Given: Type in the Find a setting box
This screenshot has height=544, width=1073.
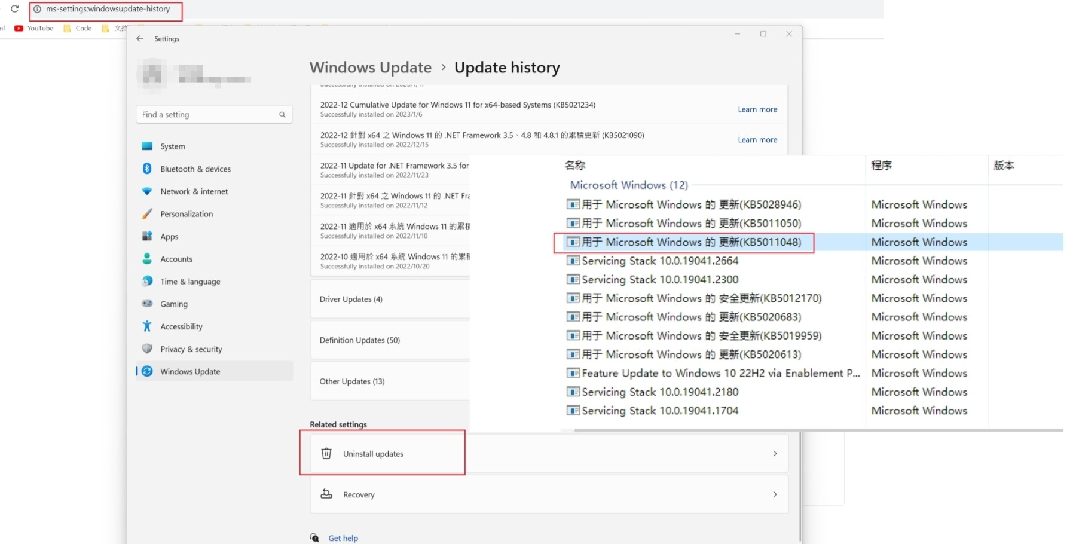Looking at the screenshot, I should click(x=206, y=115).
